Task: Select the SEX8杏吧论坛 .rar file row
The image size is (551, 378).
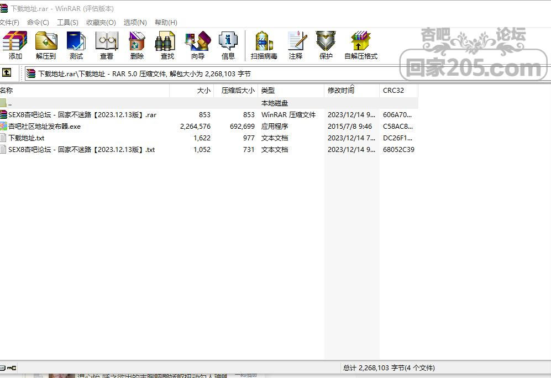Action: (x=209, y=114)
